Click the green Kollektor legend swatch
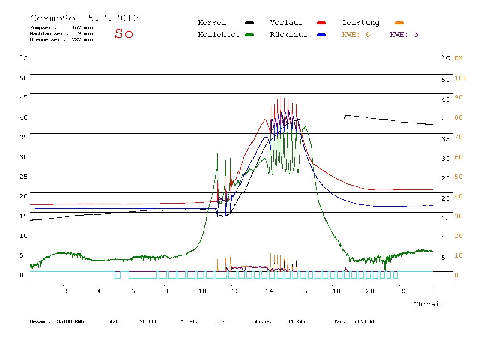 coord(249,35)
